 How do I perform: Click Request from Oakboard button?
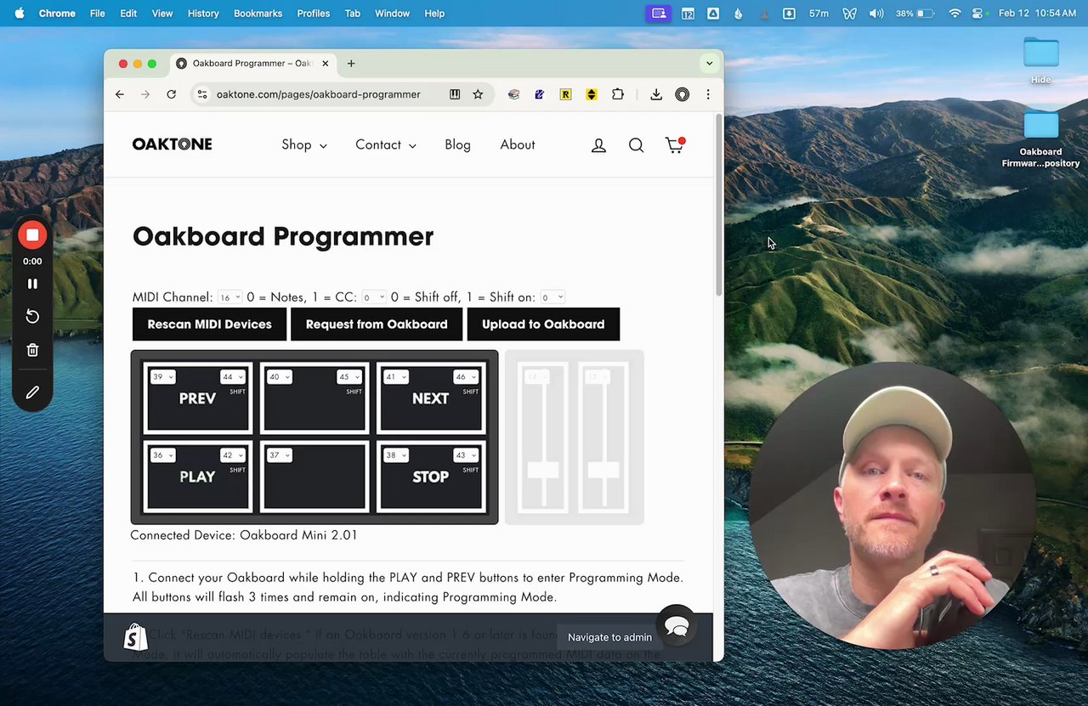pos(377,325)
